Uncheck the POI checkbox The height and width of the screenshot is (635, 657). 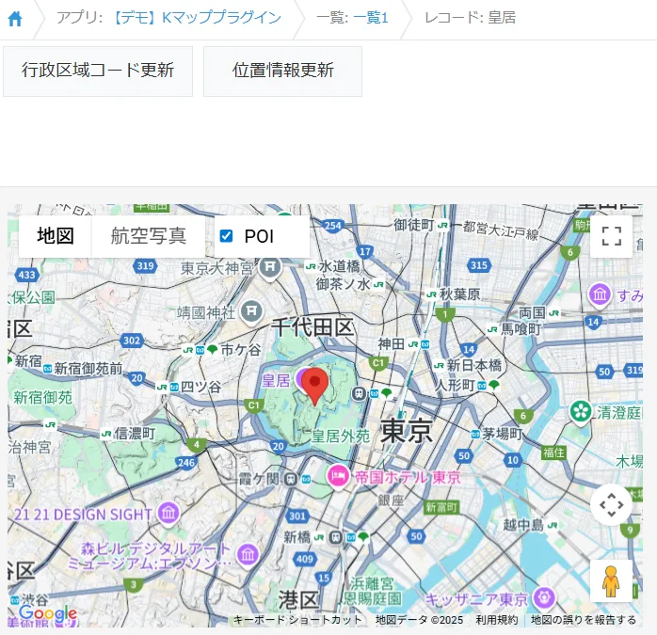226,236
